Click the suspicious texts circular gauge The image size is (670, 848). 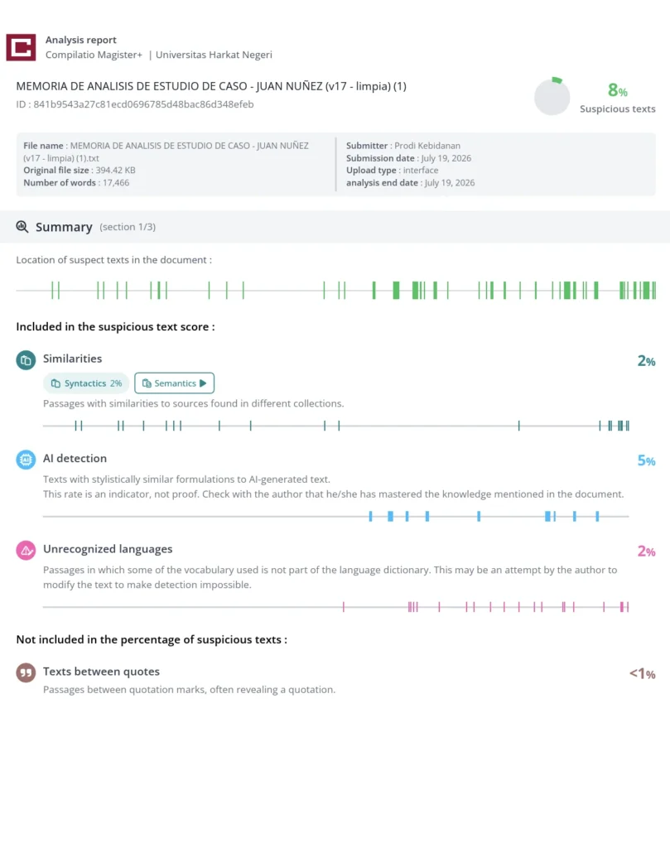(x=552, y=97)
